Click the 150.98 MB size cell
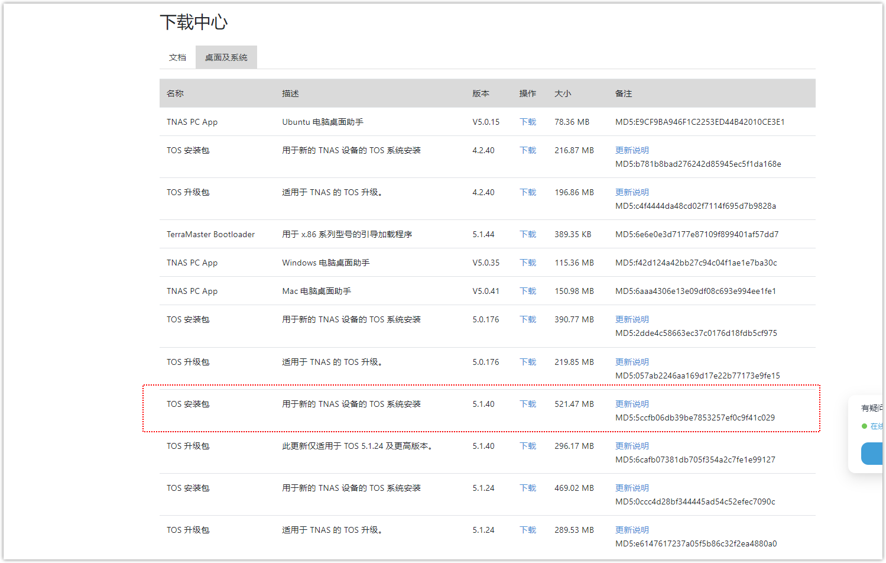This screenshot has height=563, width=886. click(x=574, y=291)
